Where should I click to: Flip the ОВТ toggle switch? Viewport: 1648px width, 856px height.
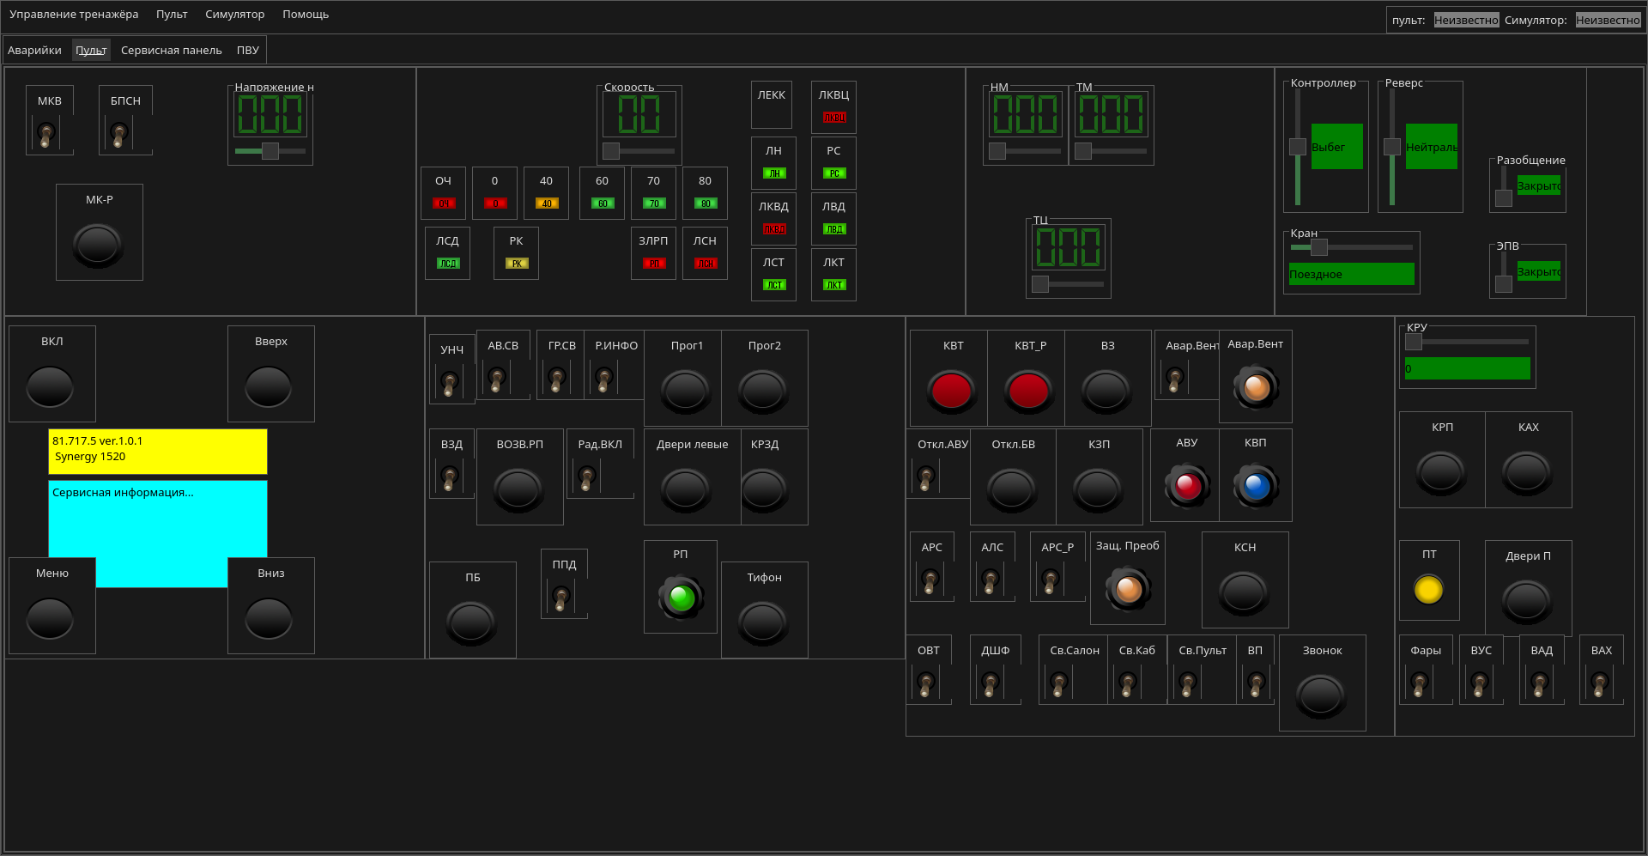pos(925,683)
